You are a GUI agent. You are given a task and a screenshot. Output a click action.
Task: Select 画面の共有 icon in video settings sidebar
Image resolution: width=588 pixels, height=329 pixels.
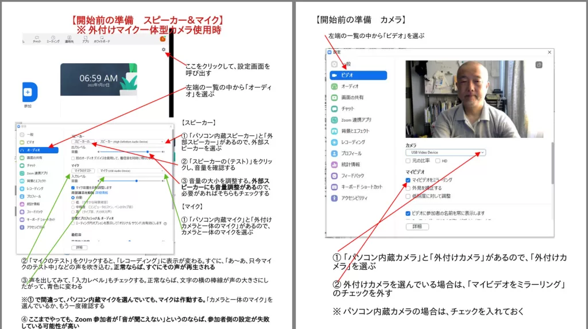pos(334,98)
